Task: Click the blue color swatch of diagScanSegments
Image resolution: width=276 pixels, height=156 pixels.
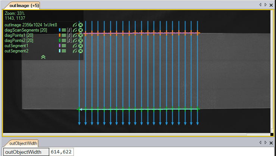Action: pyautogui.click(x=59, y=30)
